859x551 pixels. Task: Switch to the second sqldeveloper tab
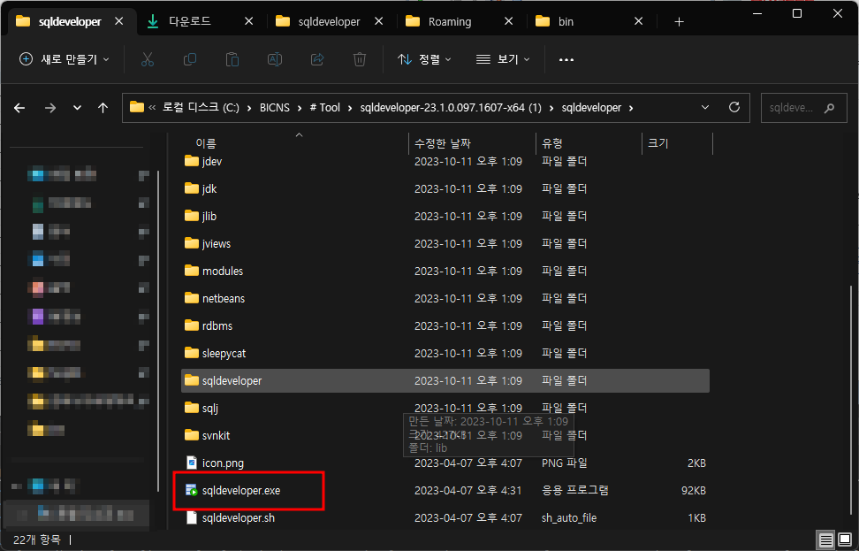(329, 22)
